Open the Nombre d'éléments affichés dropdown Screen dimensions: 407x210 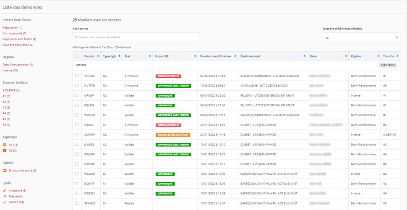pos(362,37)
